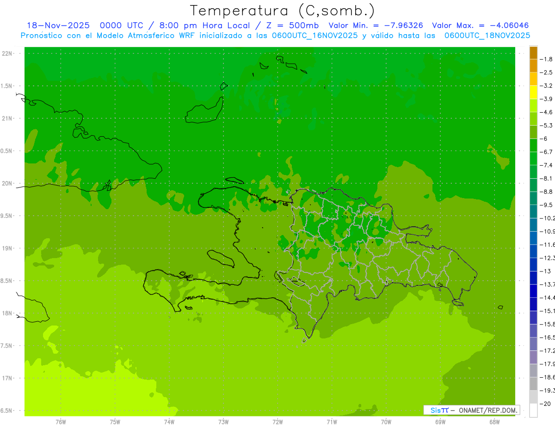Pick the orange-brown swatch above -1.8

tap(533, 53)
